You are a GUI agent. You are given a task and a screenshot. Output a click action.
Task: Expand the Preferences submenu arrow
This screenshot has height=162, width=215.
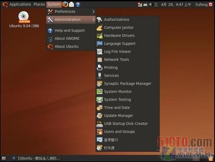pyautogui.click(x=93, y=12)
